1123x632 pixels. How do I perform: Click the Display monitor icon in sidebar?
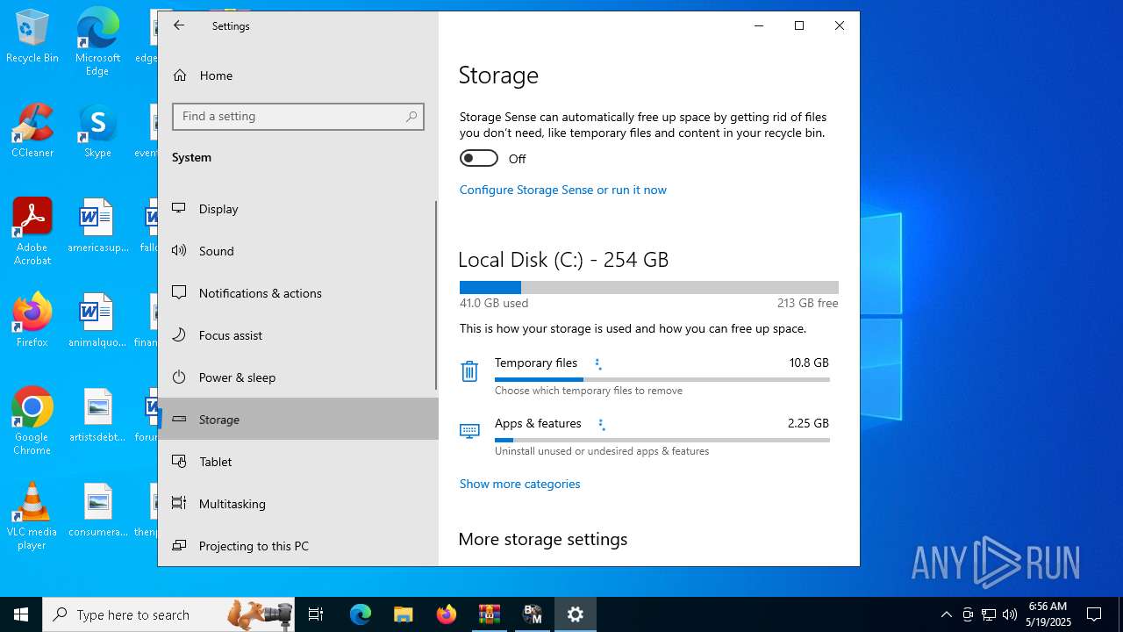tap(179, 208)
